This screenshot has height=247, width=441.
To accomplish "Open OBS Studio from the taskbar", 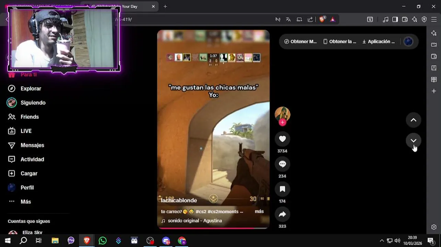I will click(150, 240).
